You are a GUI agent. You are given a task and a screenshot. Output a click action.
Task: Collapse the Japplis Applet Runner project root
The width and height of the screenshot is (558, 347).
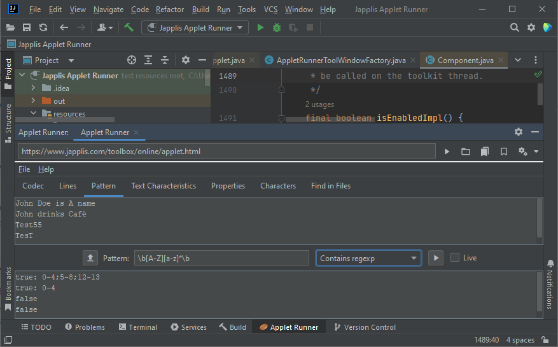pos(22,75)
